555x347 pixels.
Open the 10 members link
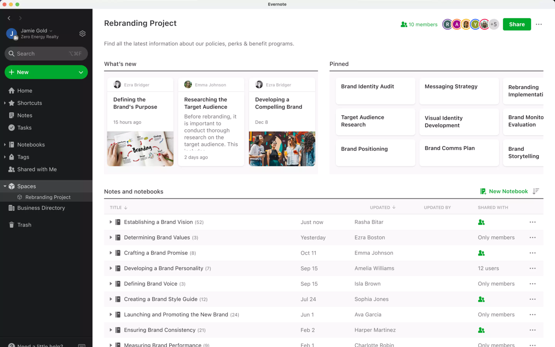[x=419, y=24]
